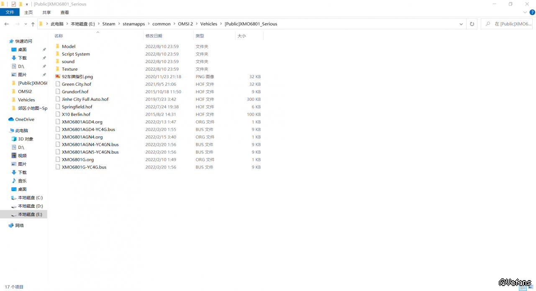Click the back navigation arrow
This screenshot has width=536, height=291.
pos(7,24)
